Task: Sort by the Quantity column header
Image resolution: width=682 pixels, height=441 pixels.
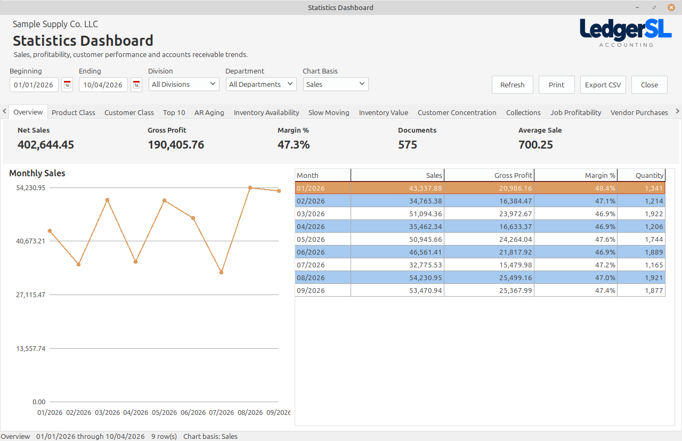Action: coord(642,175)
